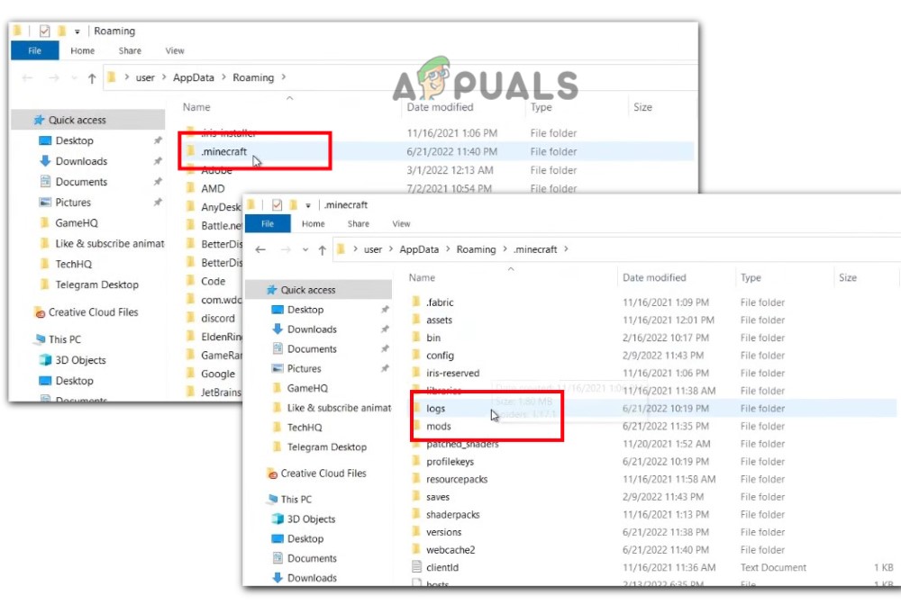
Task: Select the shaderpacks folder
Action: 453,515
